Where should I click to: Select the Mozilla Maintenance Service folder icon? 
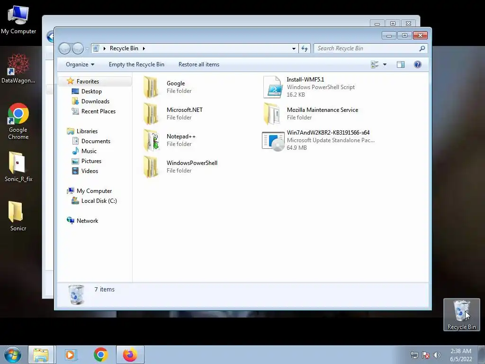click(x=272, y=114)
